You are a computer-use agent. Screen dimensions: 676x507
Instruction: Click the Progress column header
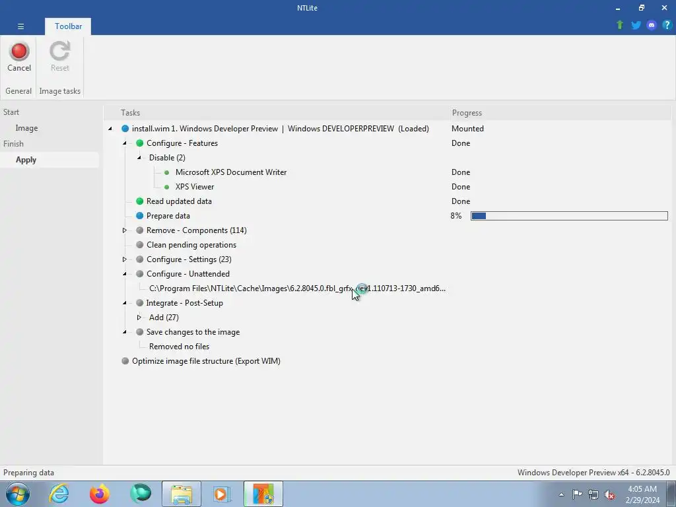(x=467, y=112)
